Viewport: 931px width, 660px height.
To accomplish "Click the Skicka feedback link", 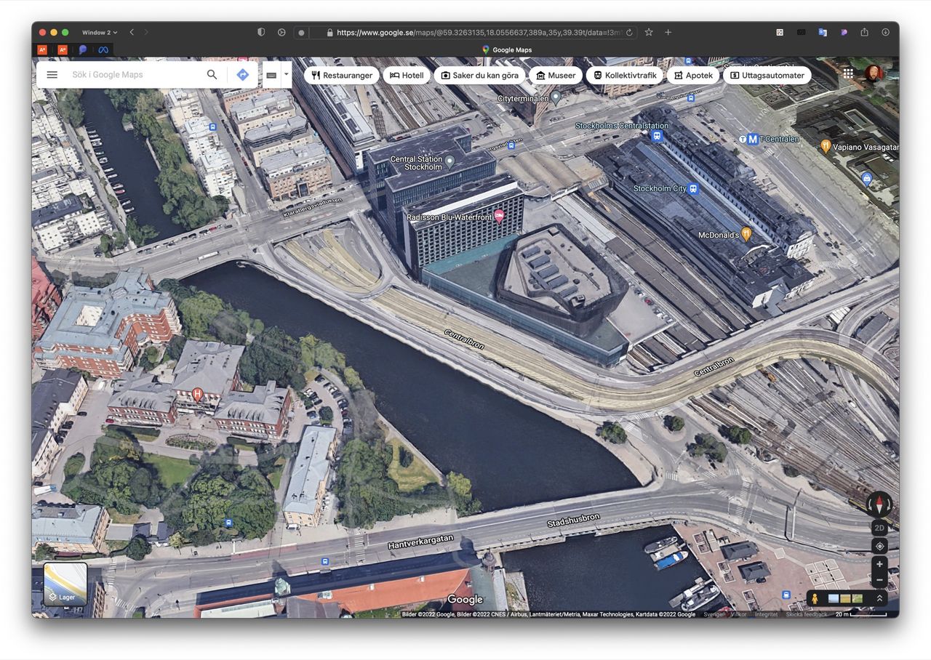I will 806,614.
